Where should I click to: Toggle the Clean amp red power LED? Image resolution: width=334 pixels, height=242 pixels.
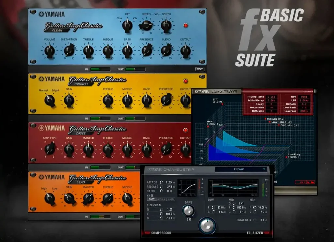(x=186, y=26)
